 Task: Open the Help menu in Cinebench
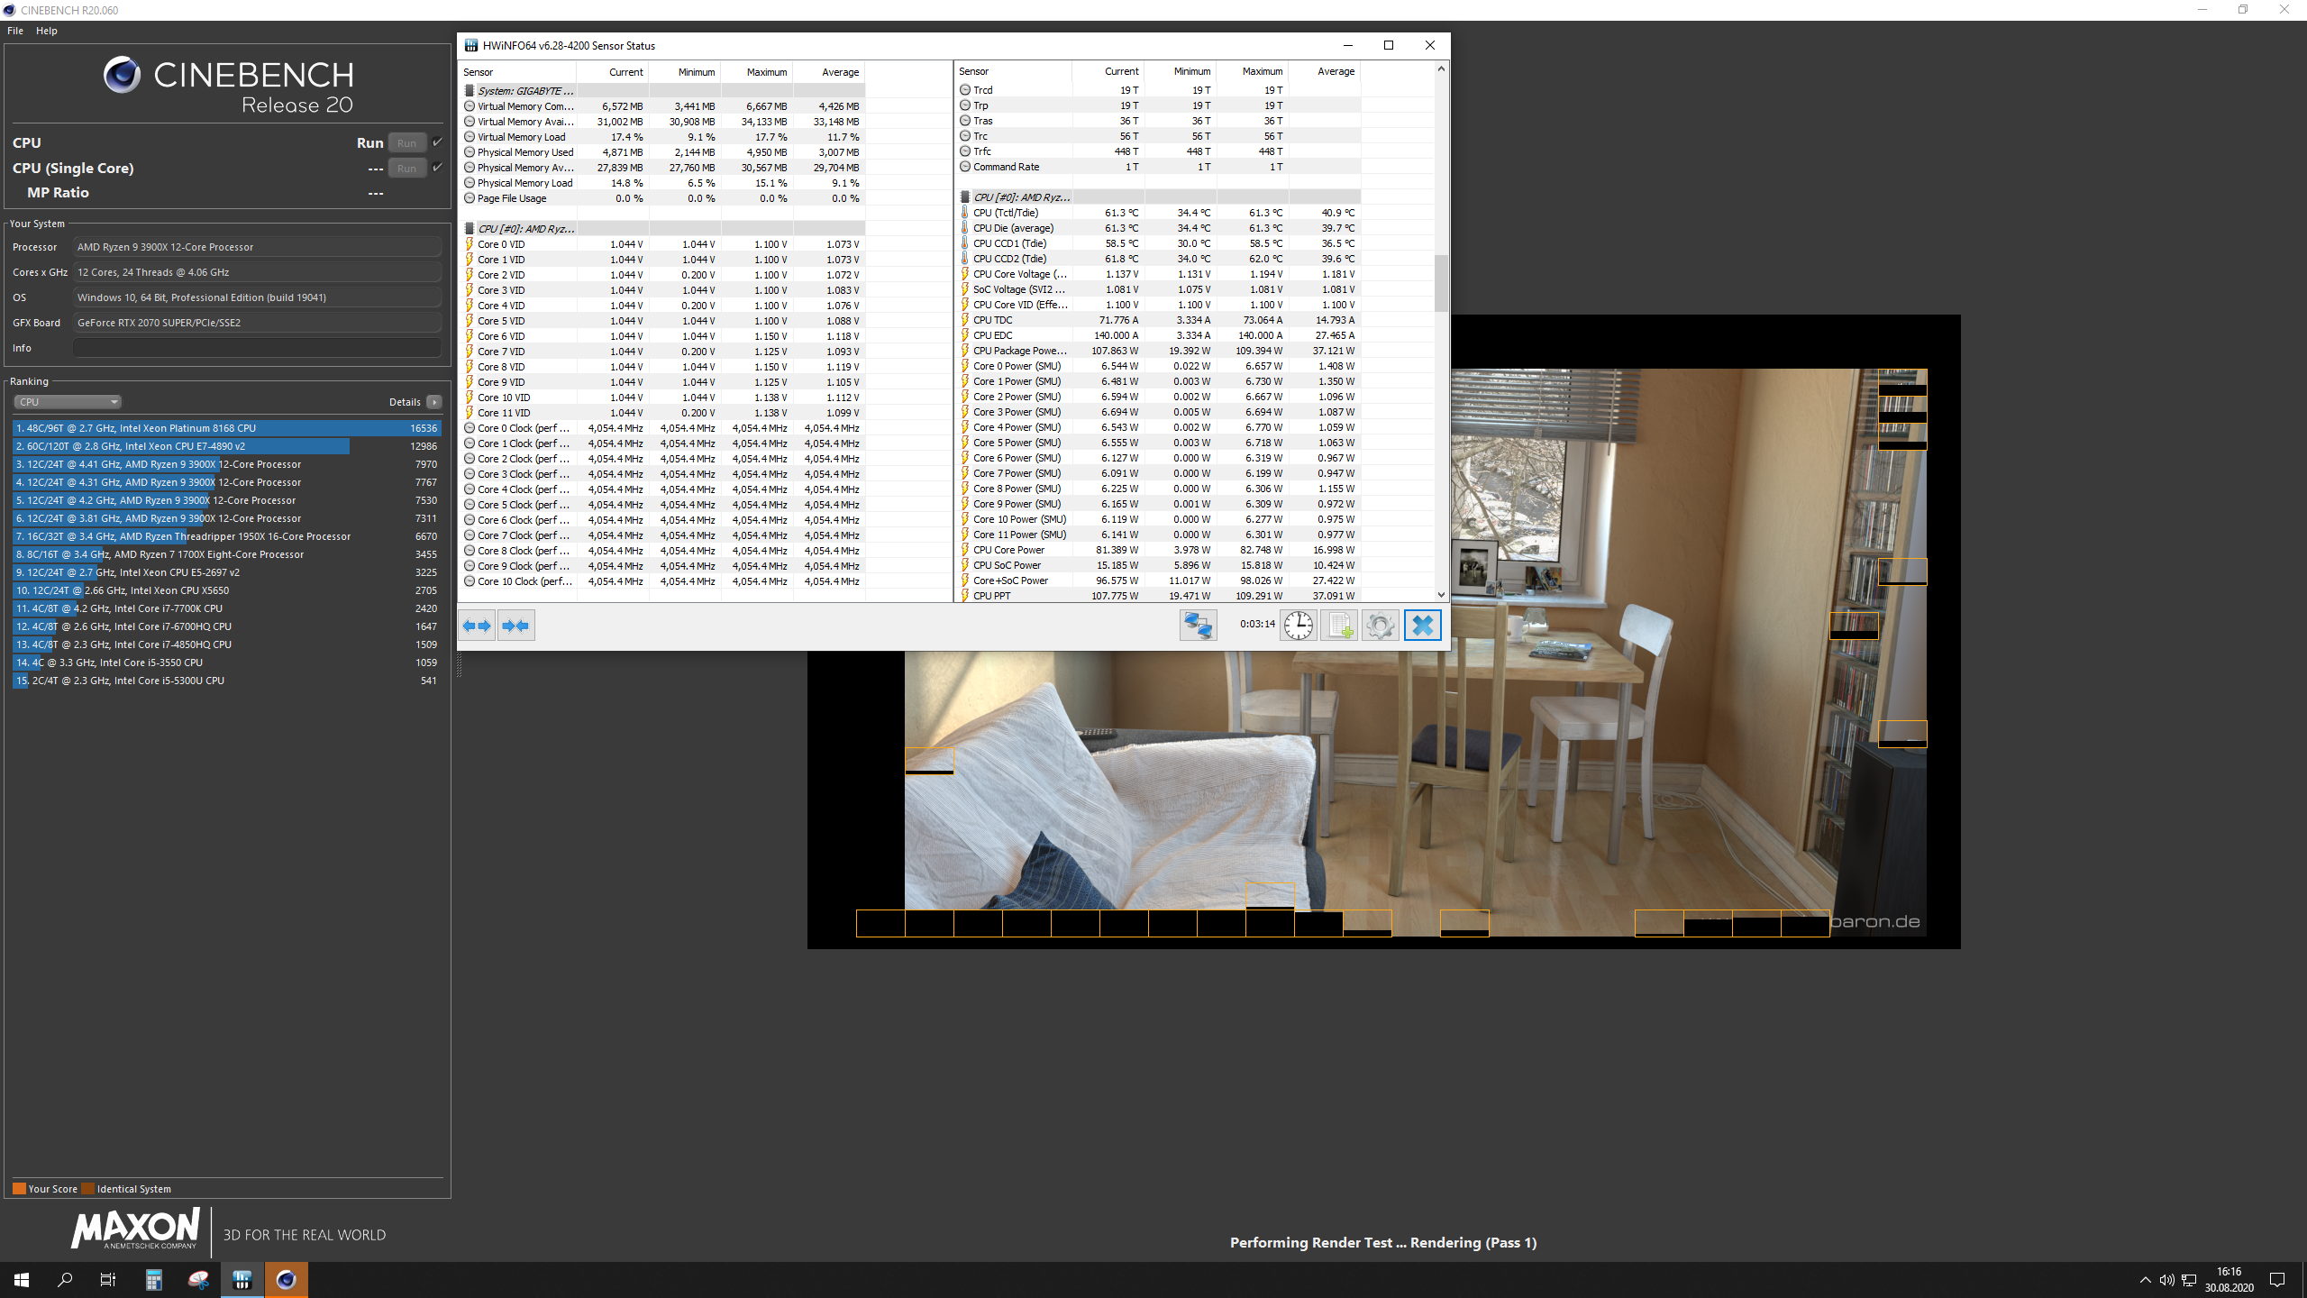click(x=47, y=31)
